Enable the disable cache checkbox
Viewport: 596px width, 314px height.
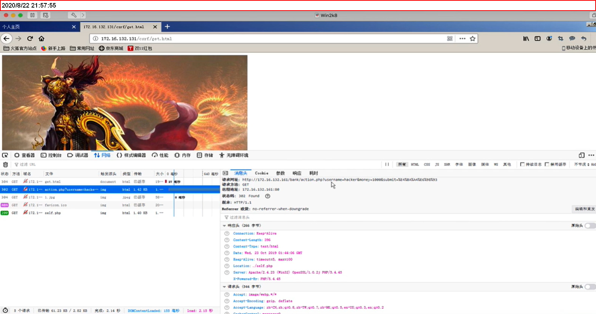click(x=547, y=164)
